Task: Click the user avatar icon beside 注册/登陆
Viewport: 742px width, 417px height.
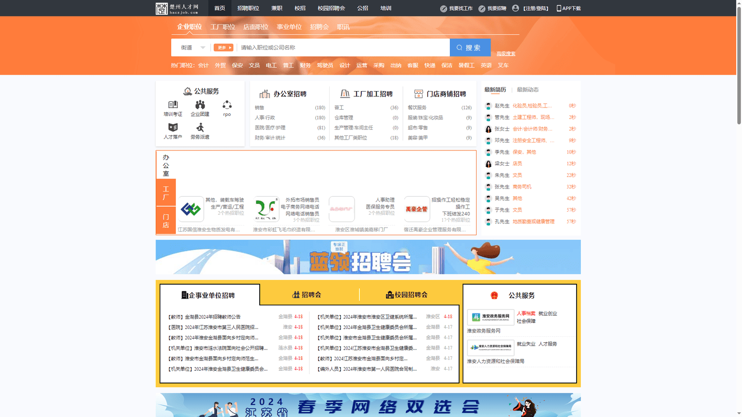Action: [515, 8]
